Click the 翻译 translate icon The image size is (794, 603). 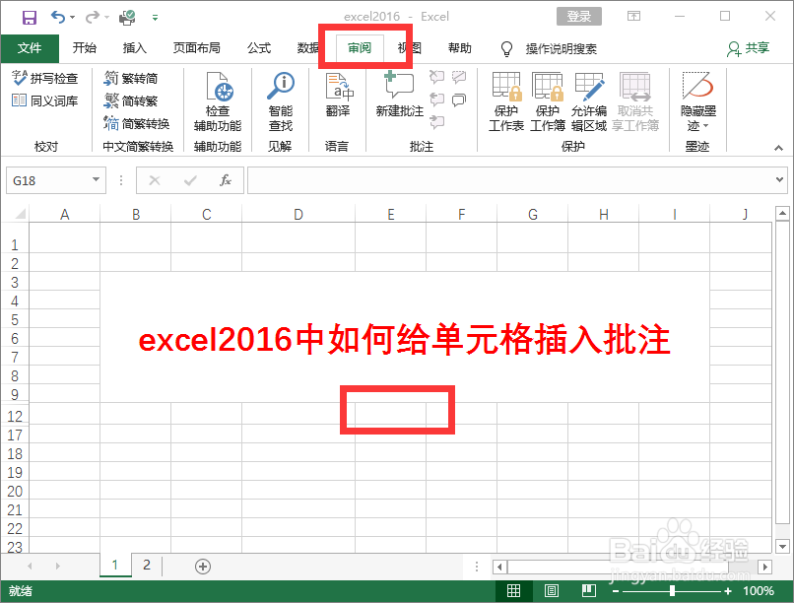(338, 96)
